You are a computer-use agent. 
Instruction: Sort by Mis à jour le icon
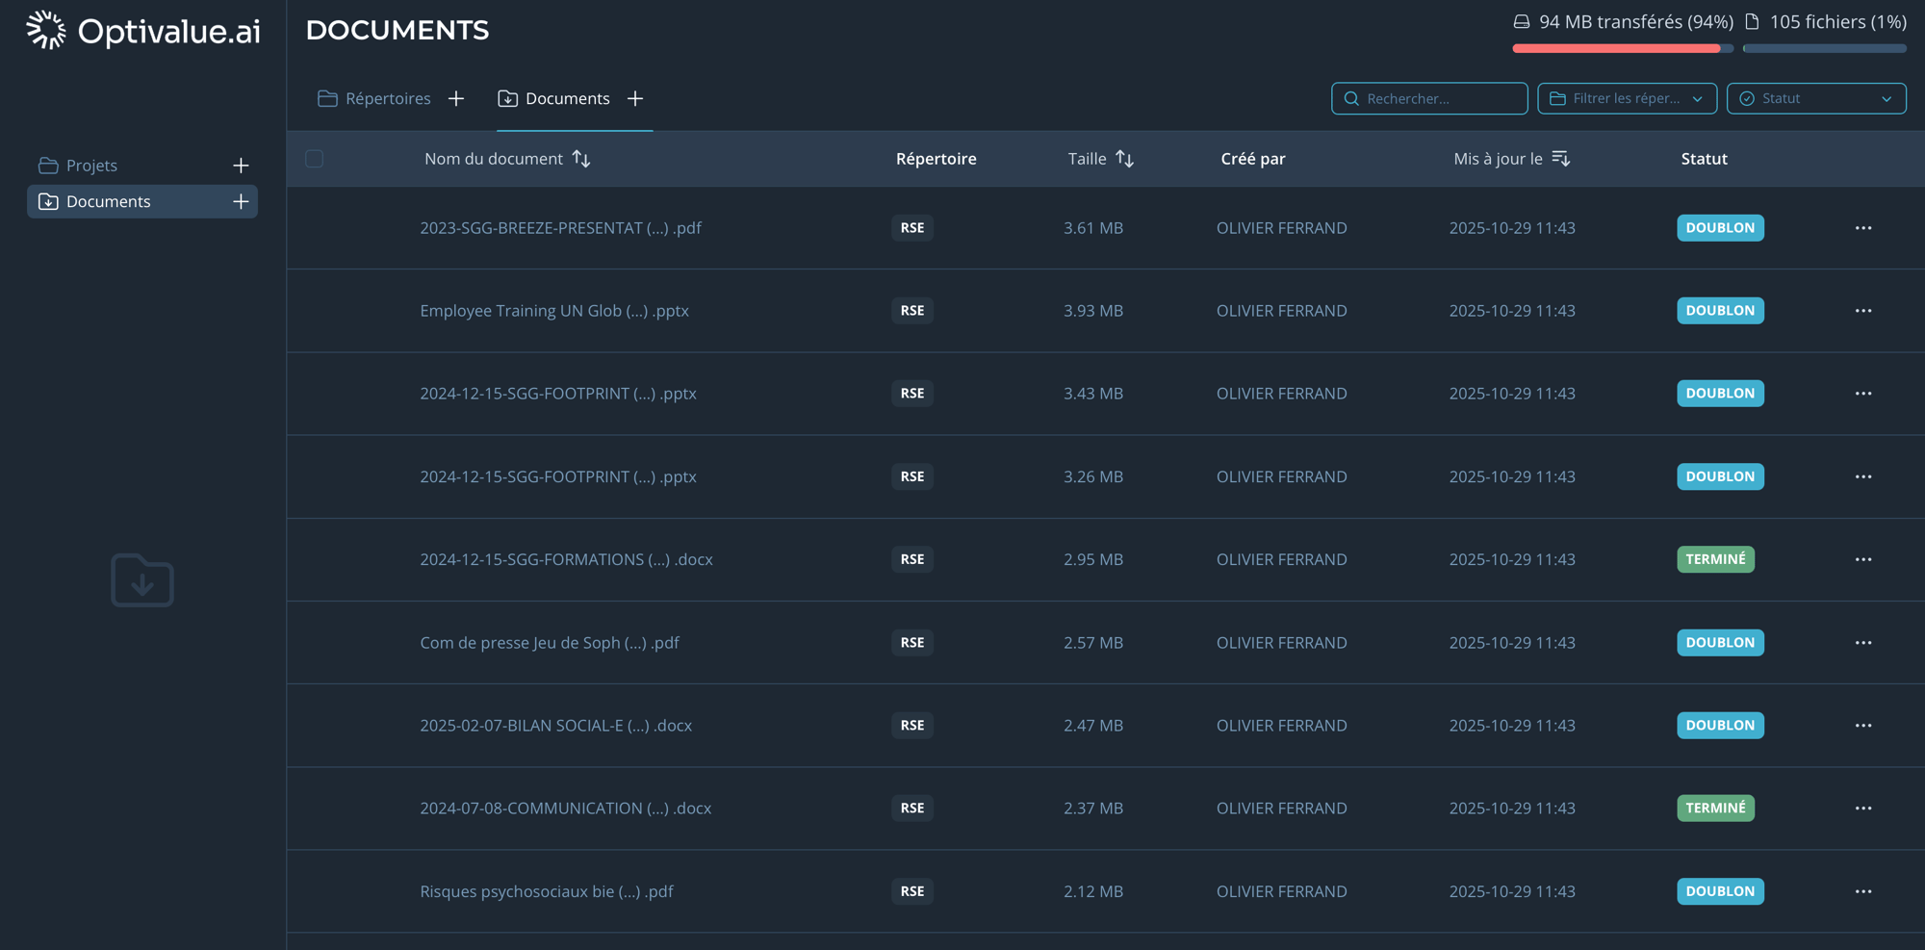coord(1561,159)
